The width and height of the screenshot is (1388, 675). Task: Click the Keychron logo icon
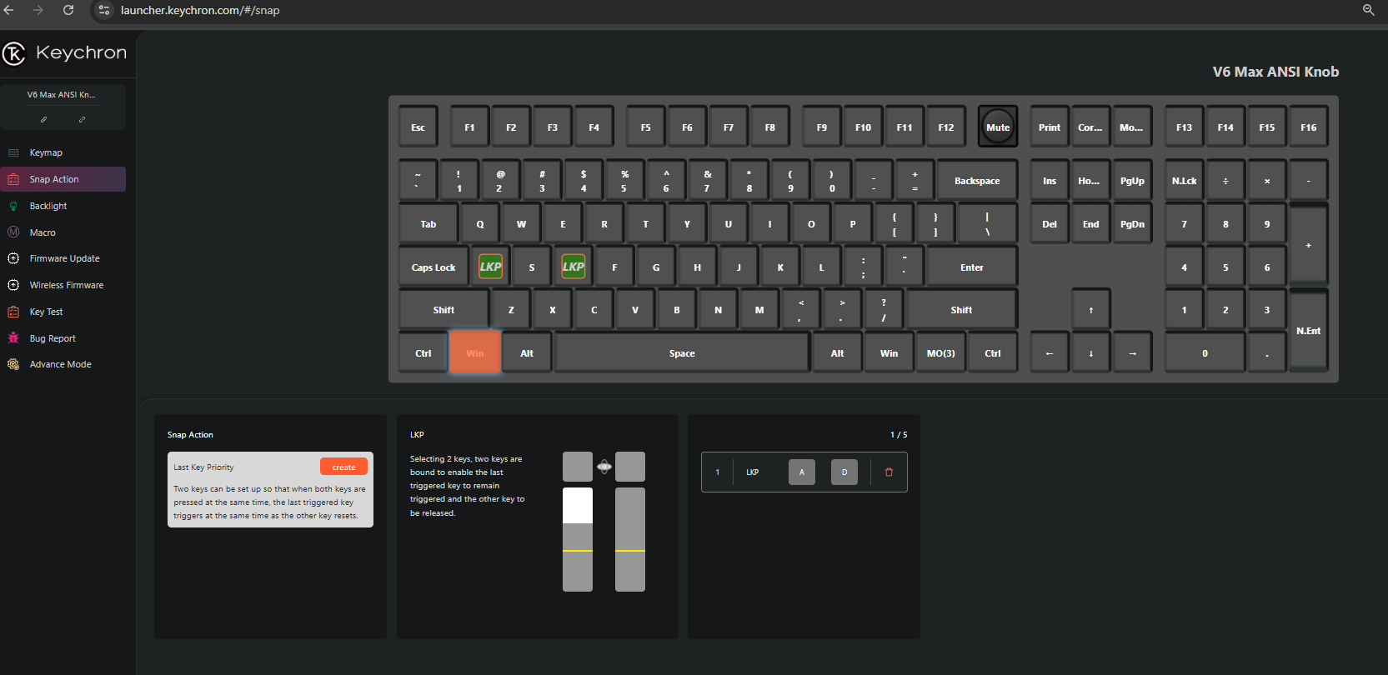pos(13,53)
